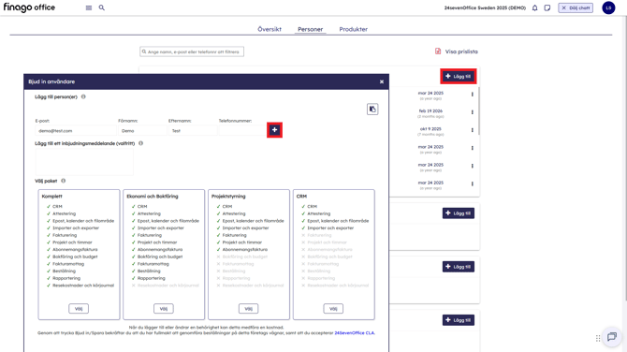Click Komplett package title
The image size is (627, 352).
pos(52,197)
